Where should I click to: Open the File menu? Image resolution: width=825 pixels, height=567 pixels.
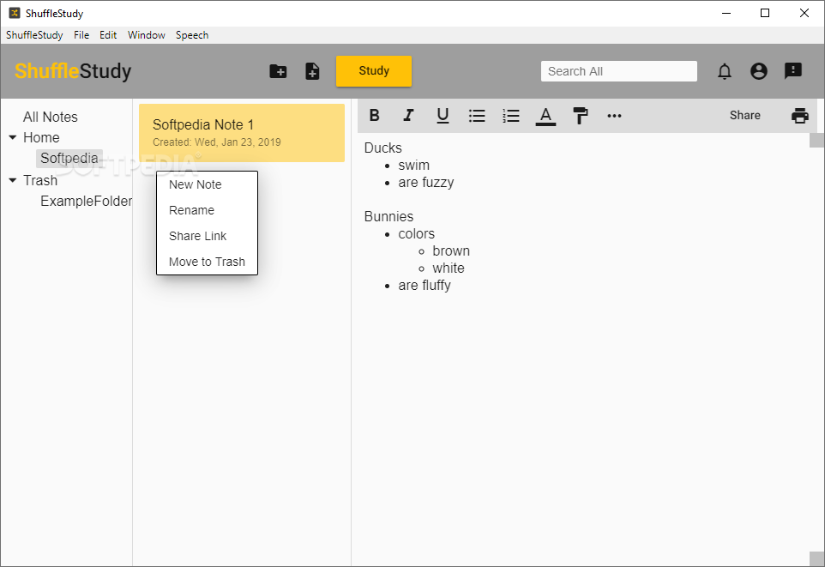81,35
